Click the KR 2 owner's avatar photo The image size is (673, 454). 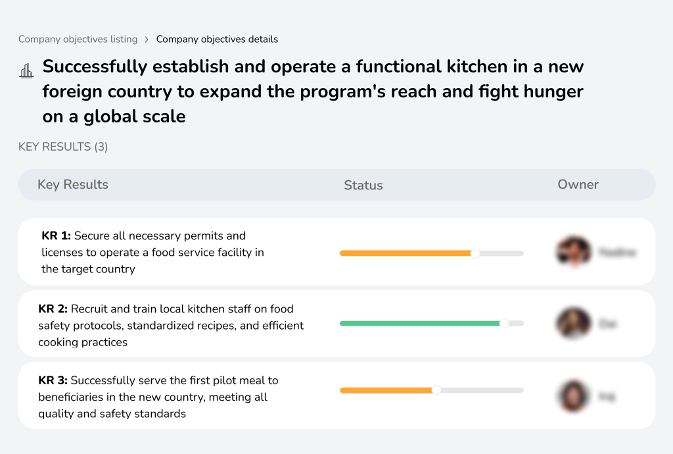tap(573, 323)
